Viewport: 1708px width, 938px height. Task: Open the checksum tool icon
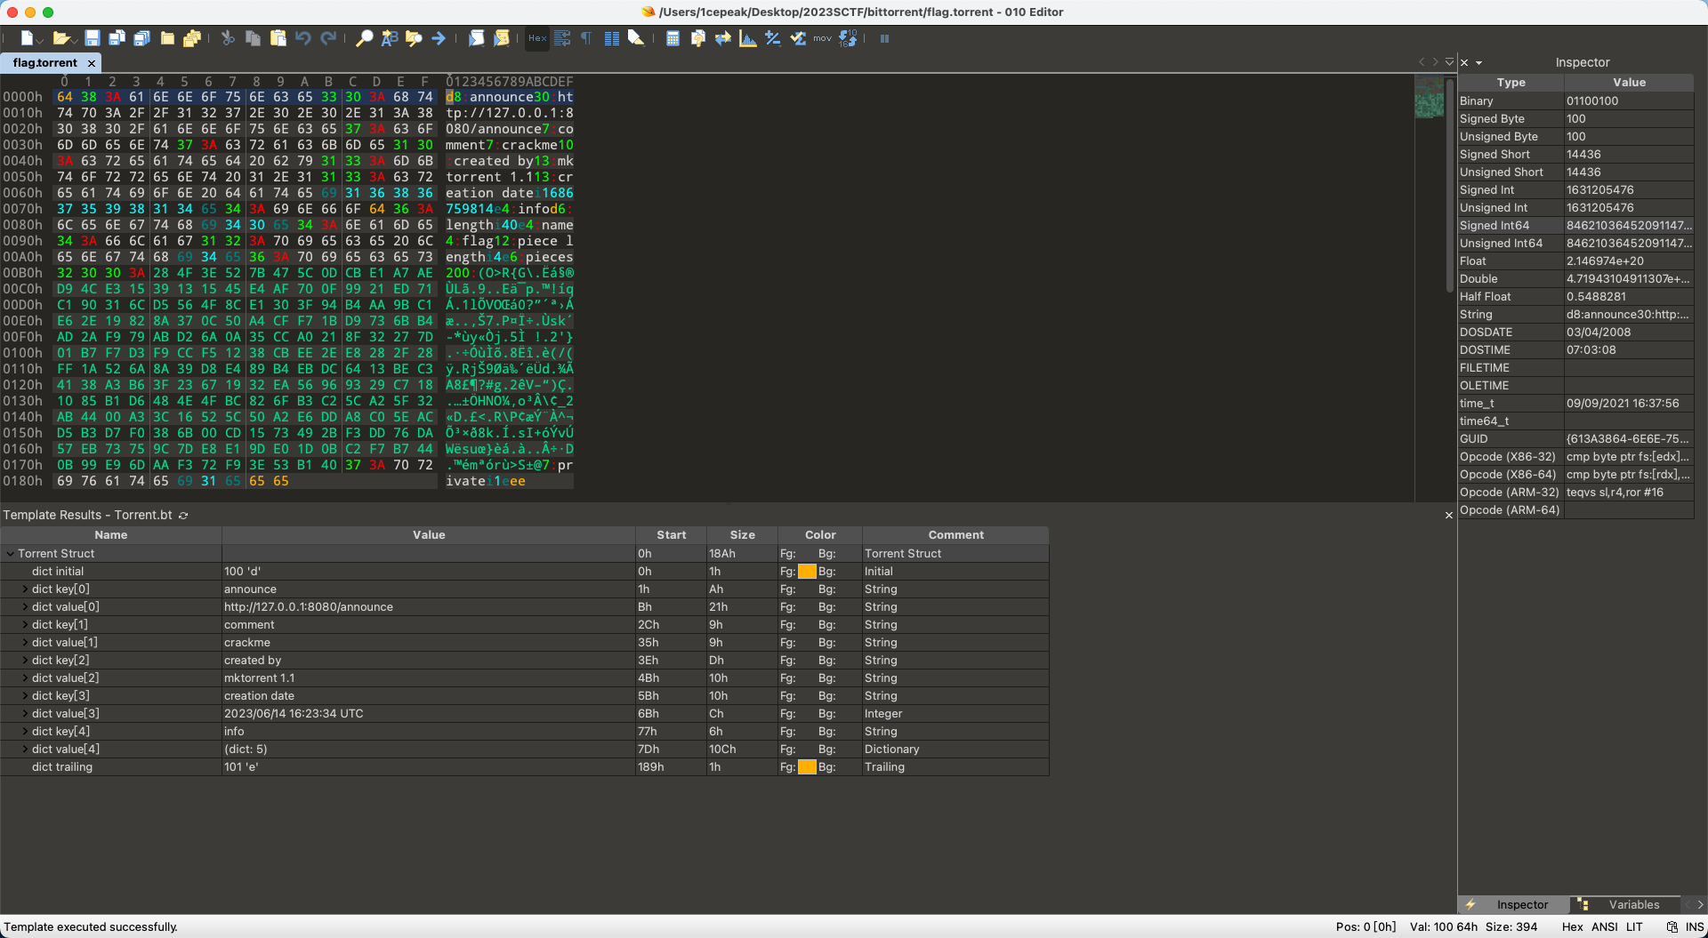798,38
